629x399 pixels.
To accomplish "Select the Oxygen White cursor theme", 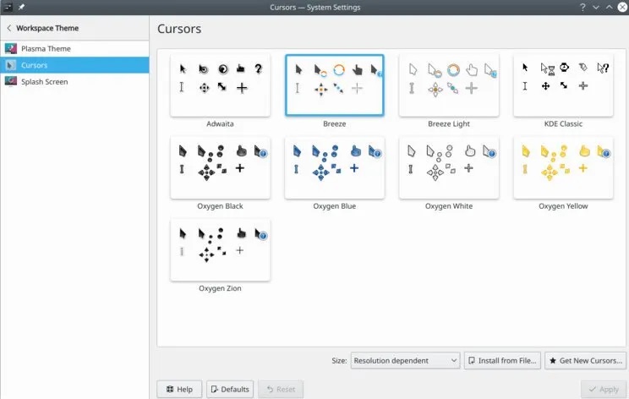I will coord(448,167).
